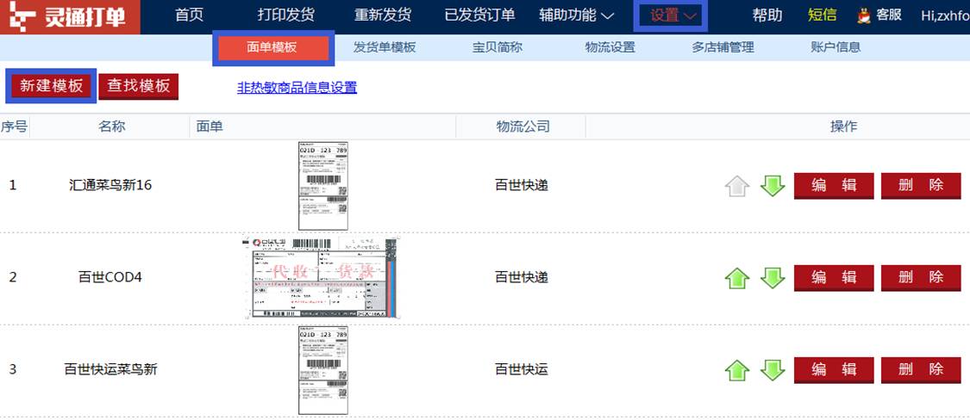Image resolution: width=970 pixels, height=420 pixels.
Task: Go to 首页
Action: (190, 15)
